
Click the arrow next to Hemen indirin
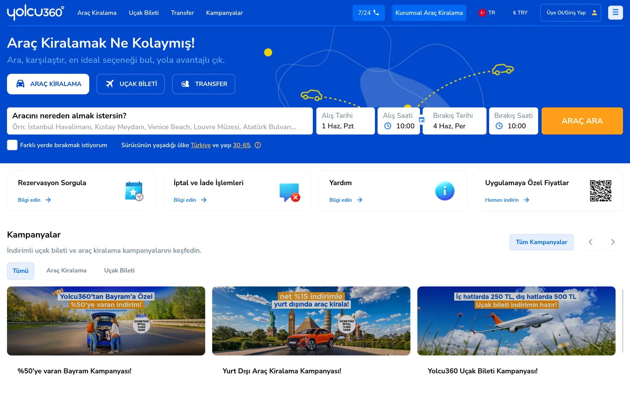[x=526, y=200]
